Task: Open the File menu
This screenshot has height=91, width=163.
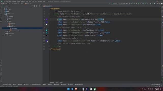Action: coord(5,1)
